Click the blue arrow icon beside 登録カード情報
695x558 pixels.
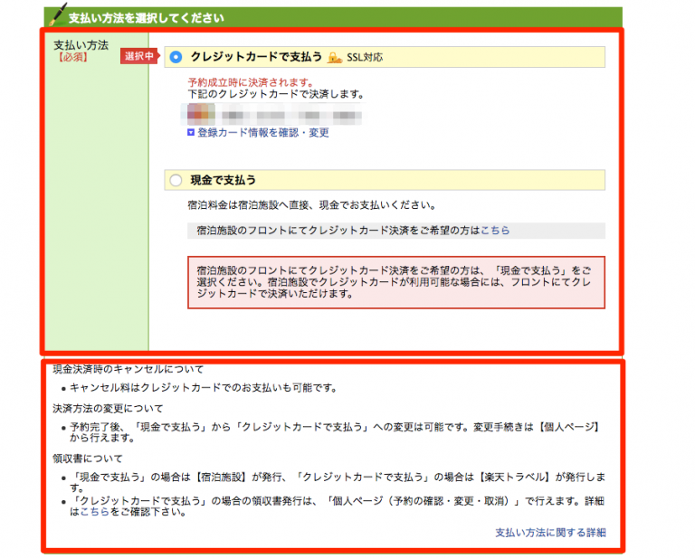[191, 132]
